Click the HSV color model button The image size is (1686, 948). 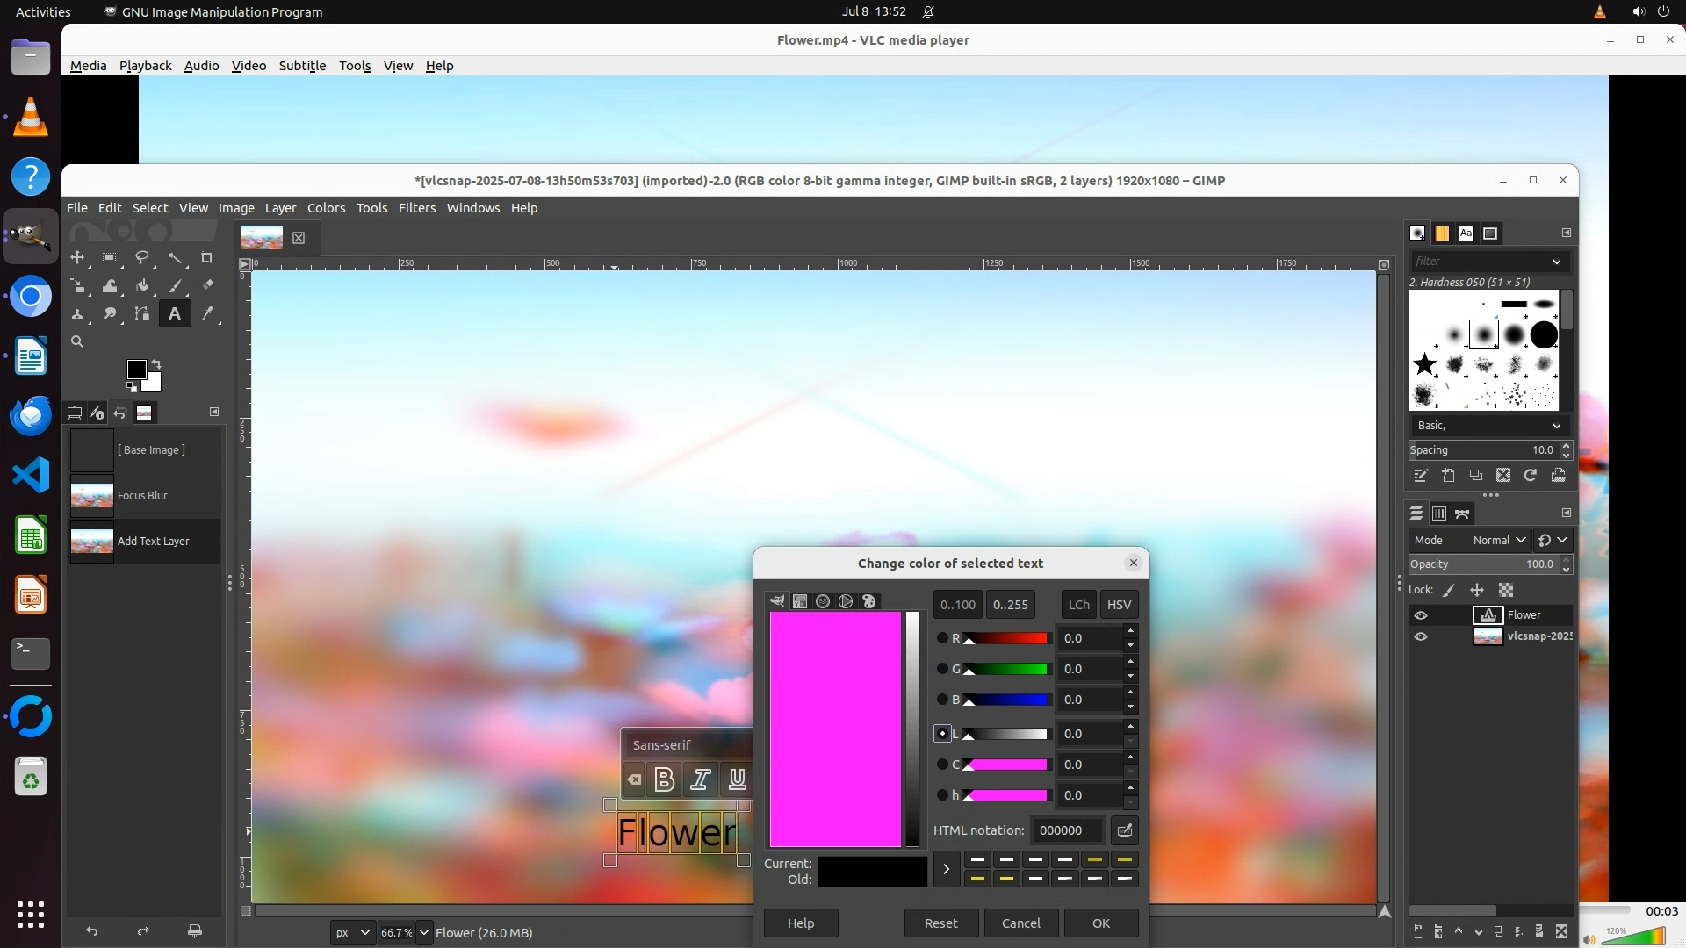(1119, 605)
